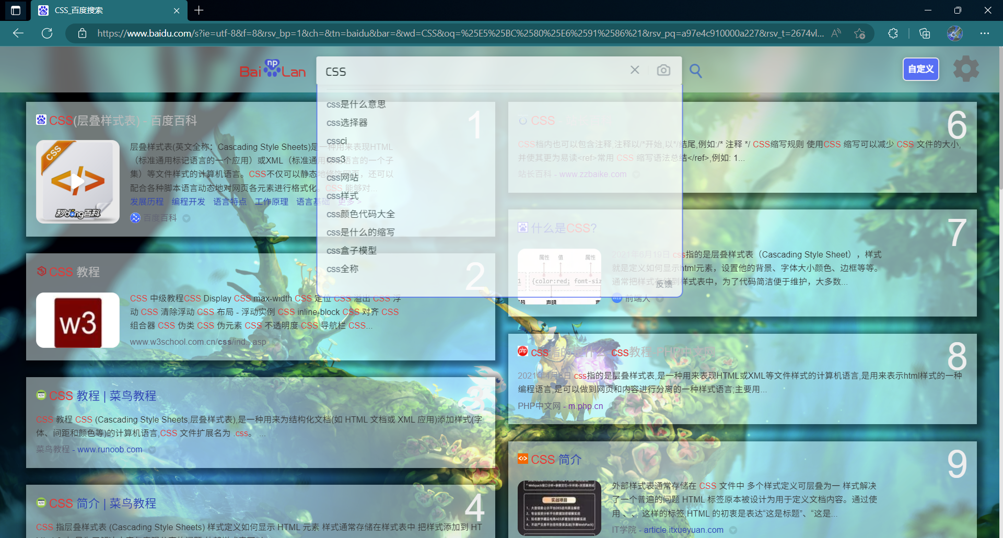Screen dimensions: 1003x538
Task: Open m.php.cn source link
Action: (x=586, y=406)
